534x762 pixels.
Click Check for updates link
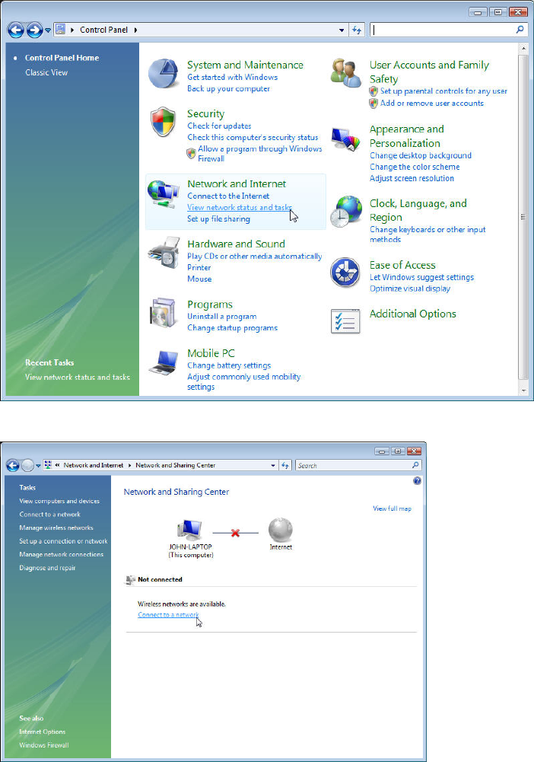click(219, 126)
